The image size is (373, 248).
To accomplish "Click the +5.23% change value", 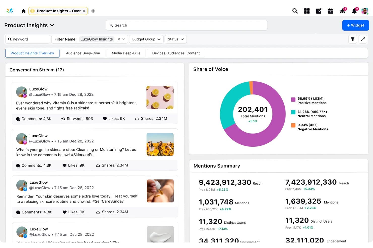I will pyautogui.click(x=222, y=190).
